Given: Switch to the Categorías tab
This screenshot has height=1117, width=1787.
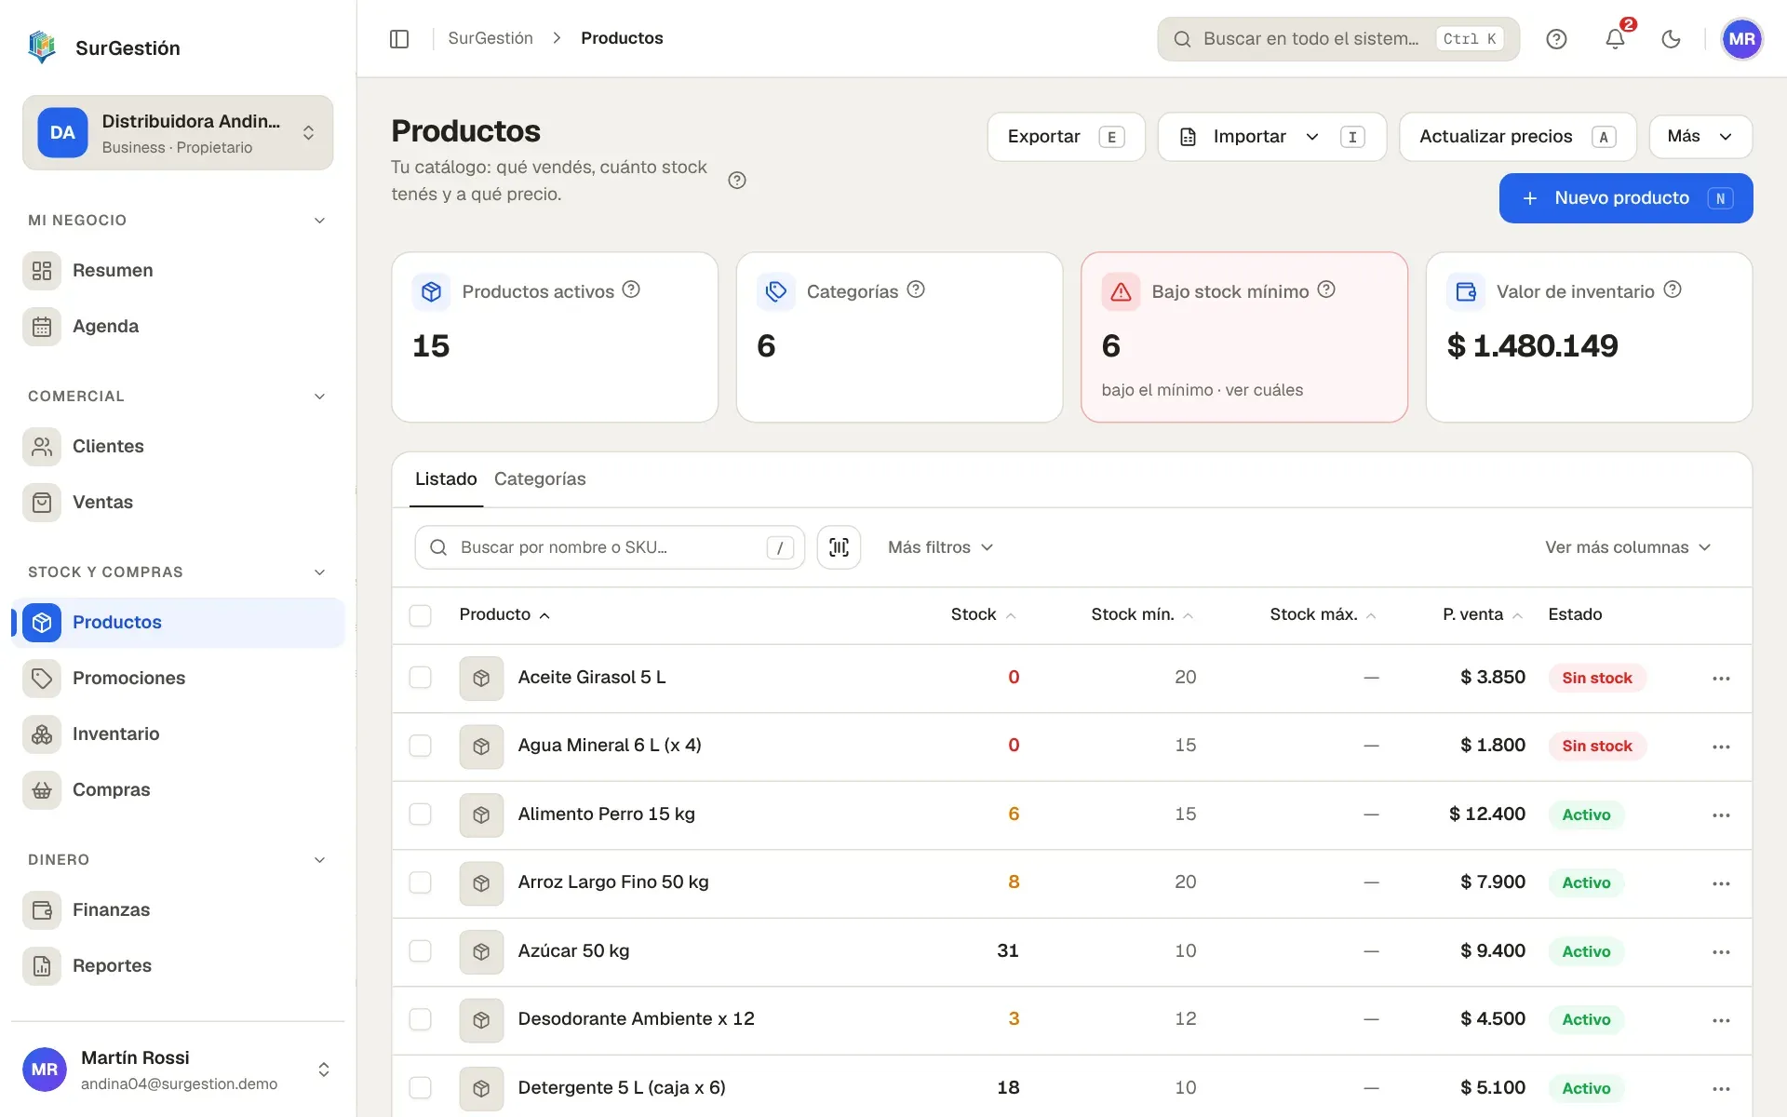Looking at the screenshot, I should pyautogui.click(x=540, y=479).
